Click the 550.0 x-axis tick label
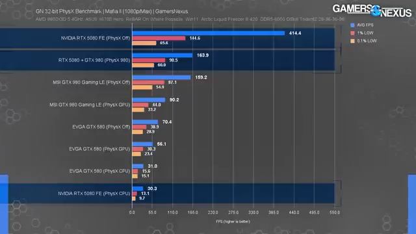The image size is (416, 234). pyautogui.click(x=335, y=213)
